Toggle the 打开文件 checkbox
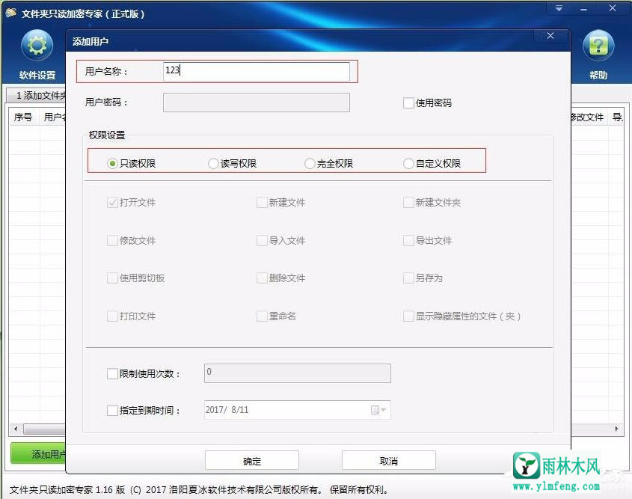 [x=112, y=202]
